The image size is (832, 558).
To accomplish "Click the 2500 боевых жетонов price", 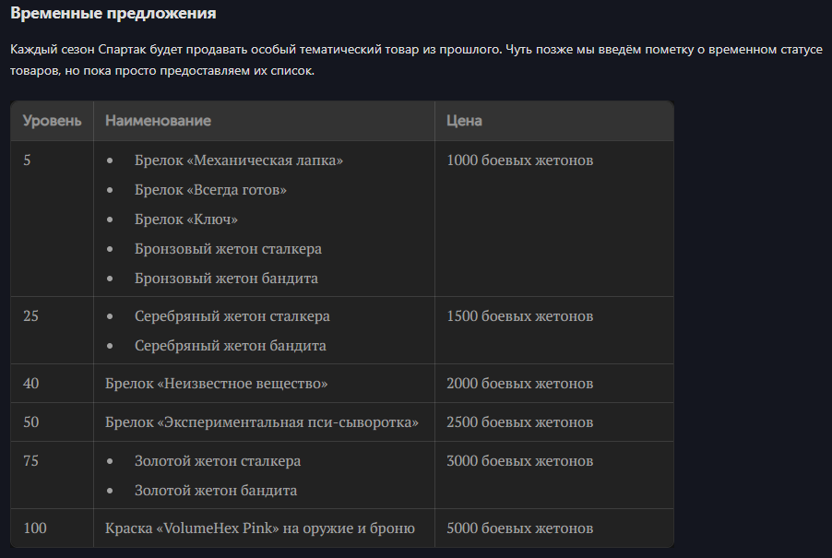I will [x=520, y=422].
